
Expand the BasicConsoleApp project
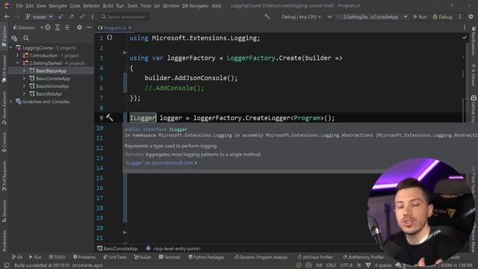coord(24,78)
